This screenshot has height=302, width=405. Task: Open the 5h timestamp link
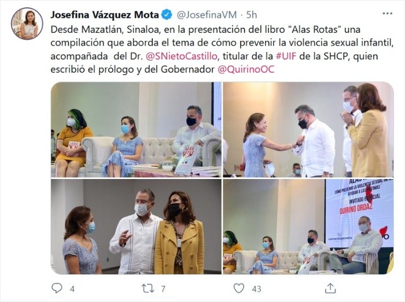click(252, 15)
